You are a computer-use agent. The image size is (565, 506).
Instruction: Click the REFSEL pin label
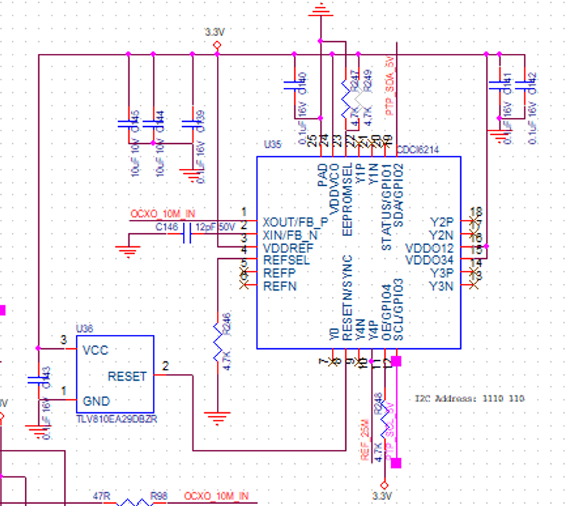tap(286, 260)
